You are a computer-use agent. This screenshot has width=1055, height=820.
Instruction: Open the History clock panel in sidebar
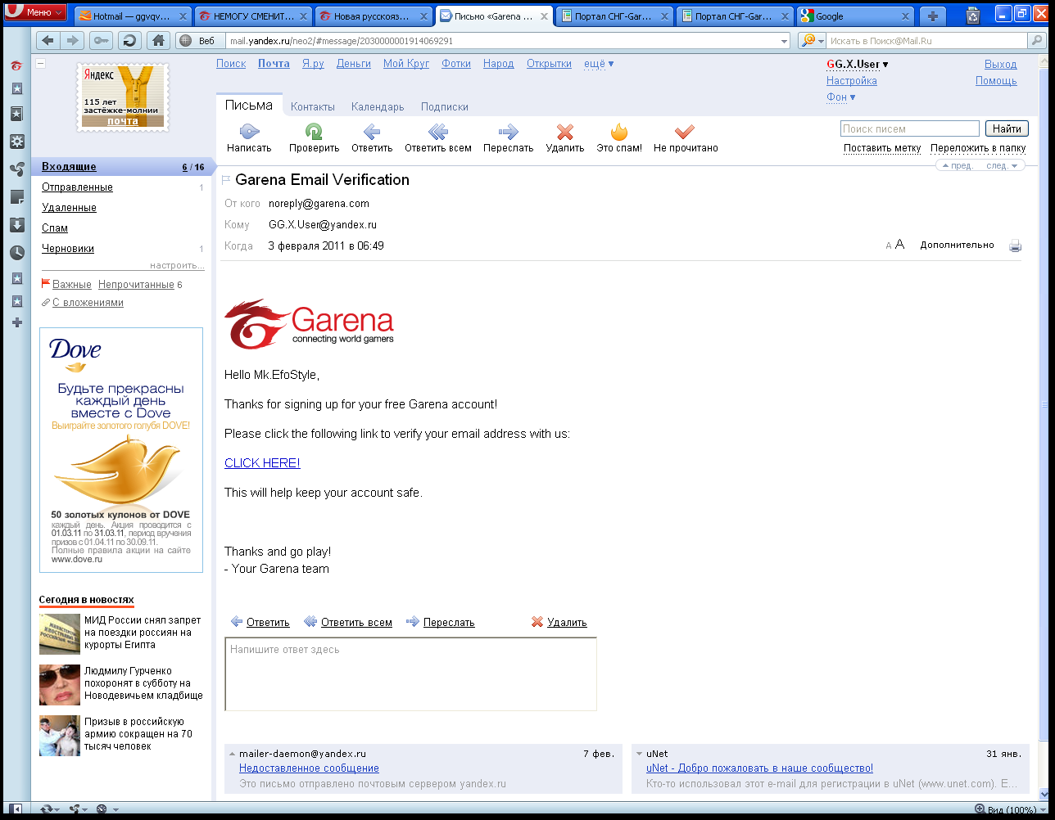pyautogui.click(x=16, y=253)
